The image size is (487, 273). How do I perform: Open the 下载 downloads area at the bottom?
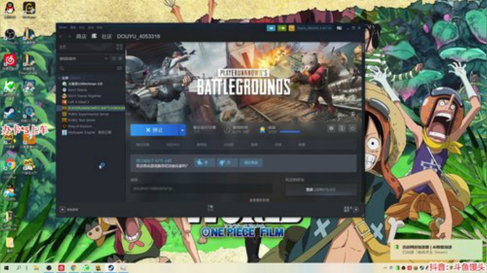click(210, 208)
